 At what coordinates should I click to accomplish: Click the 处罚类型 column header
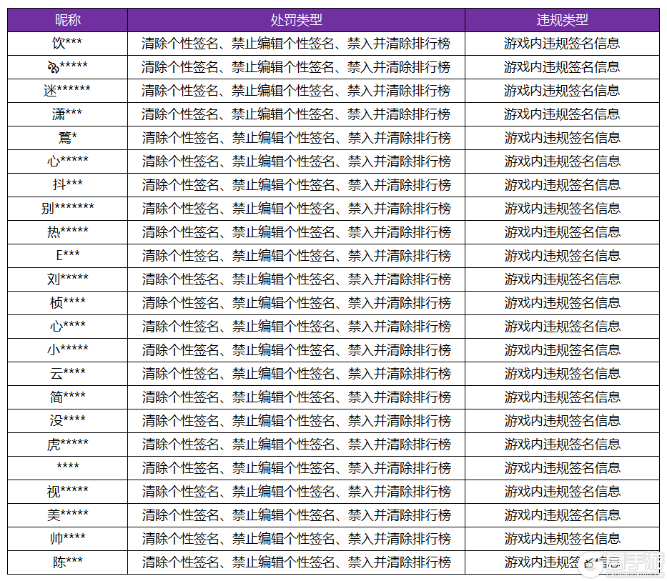coord(296,20)
